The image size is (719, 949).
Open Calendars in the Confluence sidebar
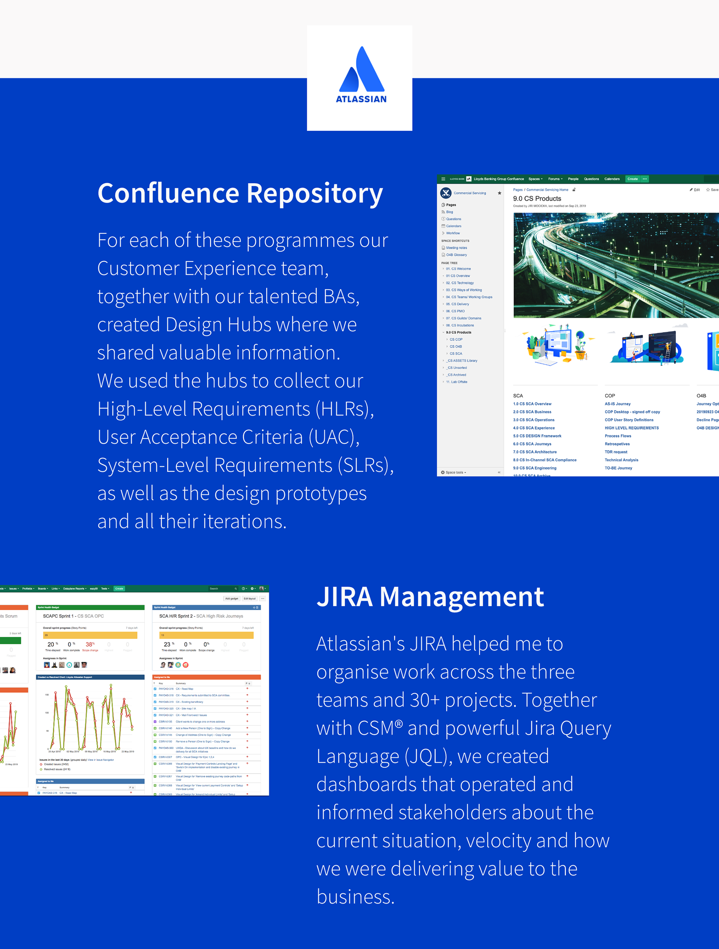[452, 226]
